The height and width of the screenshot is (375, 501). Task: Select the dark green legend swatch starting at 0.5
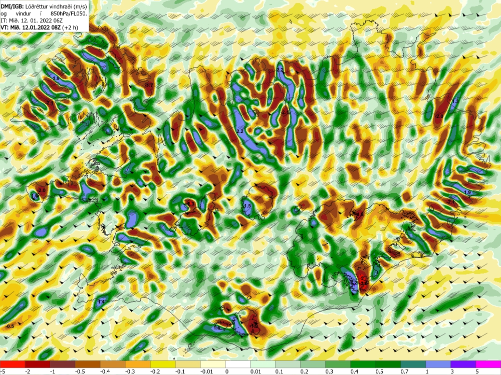pyautogui.click(x=388, y=364)
